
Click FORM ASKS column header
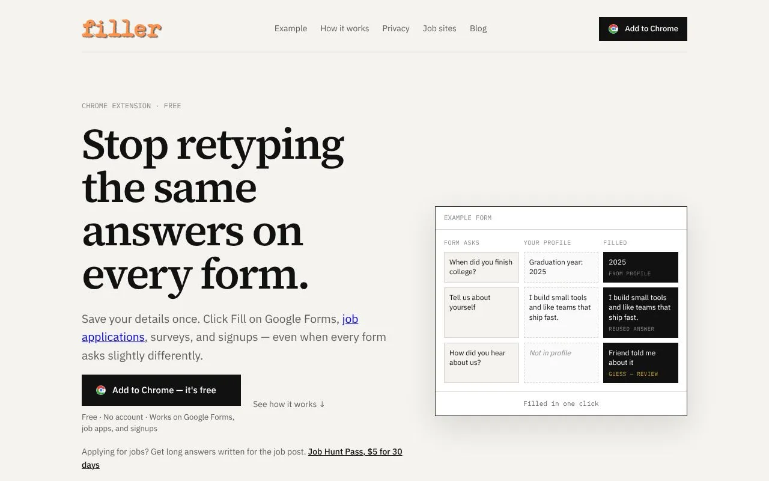click(x=461, y=243)
